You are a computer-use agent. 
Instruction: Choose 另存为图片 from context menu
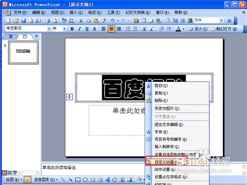pos(177,109)
